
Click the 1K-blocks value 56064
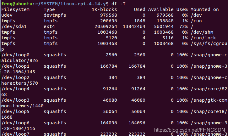[x=110, y=112]
